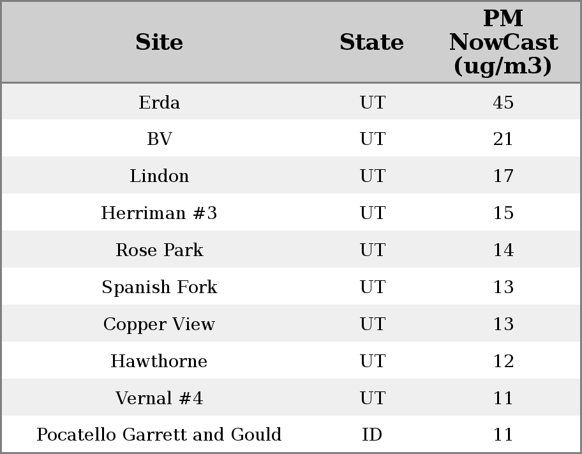Click the Site column header

point(159,43)
